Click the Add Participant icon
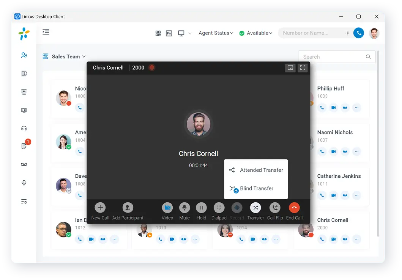Viewport: 402px width, 280px height. [128, 208]
